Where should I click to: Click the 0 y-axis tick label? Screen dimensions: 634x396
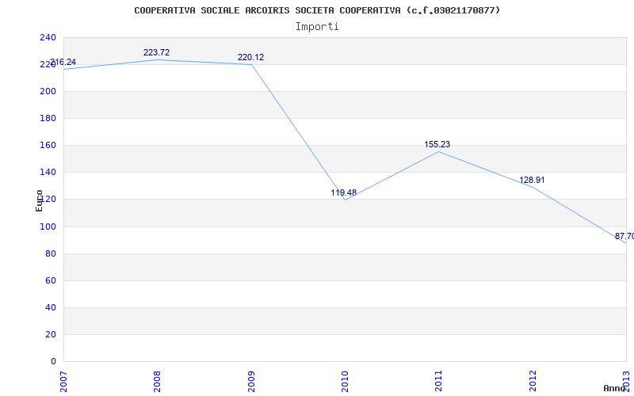53,361
